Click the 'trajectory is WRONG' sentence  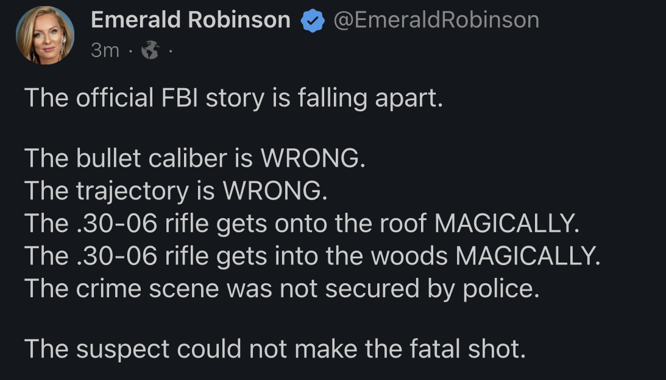coord(175,192)
